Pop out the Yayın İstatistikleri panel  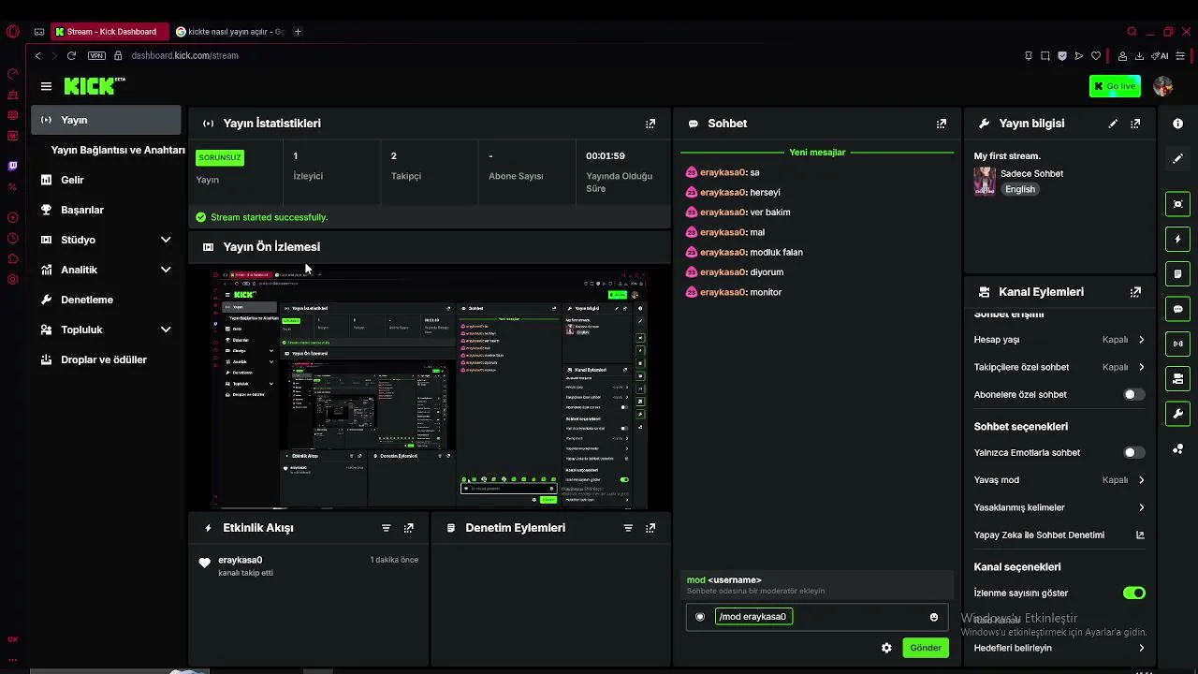tap(650, 124)
